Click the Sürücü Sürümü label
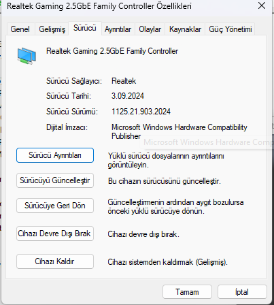Viewport: 274px width, 305px height. pyautogui.click(x=72, y=112)
